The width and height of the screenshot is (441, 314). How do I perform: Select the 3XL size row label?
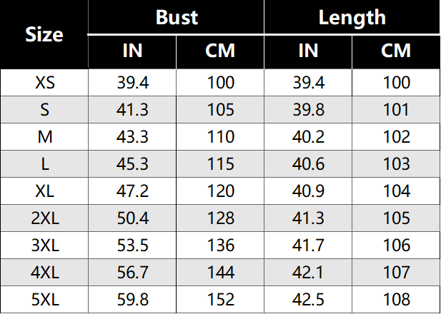tap(44, 245)
